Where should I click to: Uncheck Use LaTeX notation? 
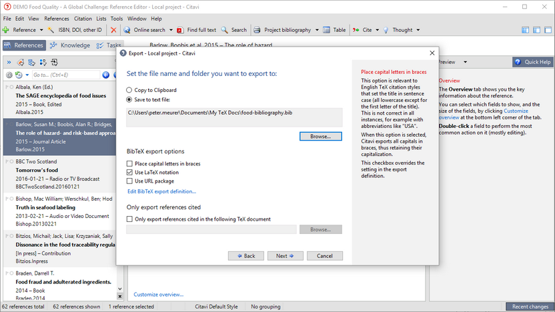129,173
